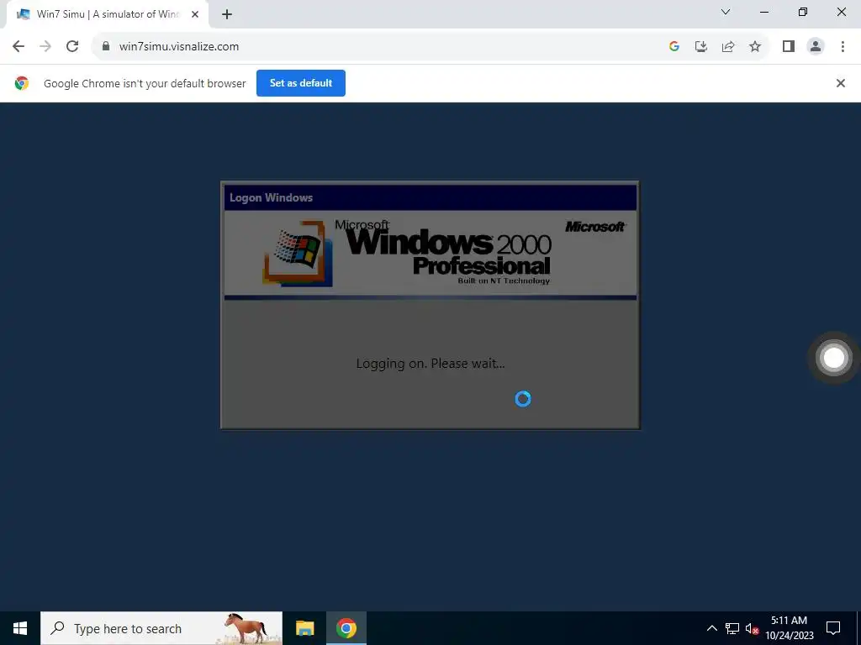The height and width of the screenshot is (645, 861).
Task: Click the horse image in the search box
Action: [x=247, y=628]
